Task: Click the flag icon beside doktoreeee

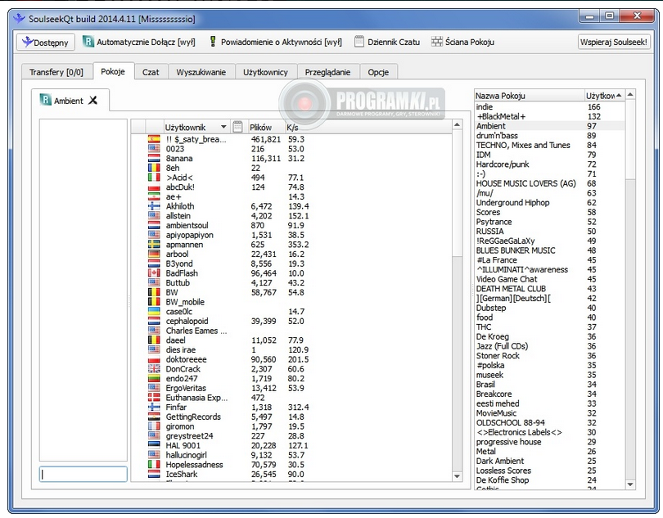Action: click(154, 359)
